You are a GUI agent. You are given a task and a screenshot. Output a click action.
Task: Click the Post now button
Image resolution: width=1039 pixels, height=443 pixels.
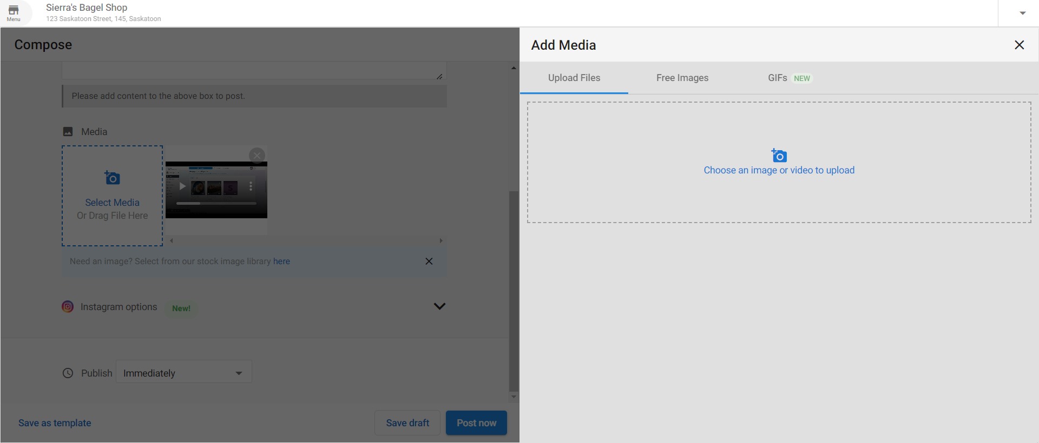(x=476, y=423)
